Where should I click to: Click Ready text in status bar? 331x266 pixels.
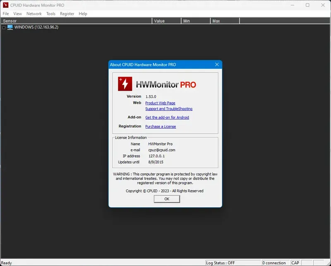coord(6,263)
